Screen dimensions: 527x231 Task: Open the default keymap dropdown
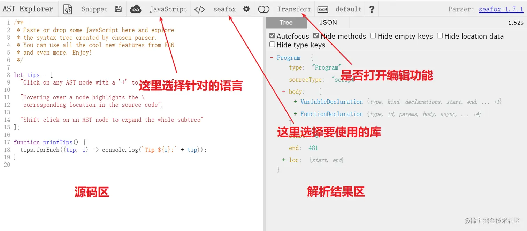tap(349, 9)
